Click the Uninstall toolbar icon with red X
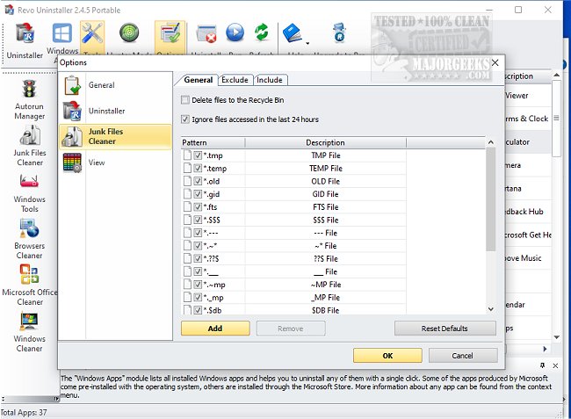Screen dimensions: 571x419 pyautogui.click(x=206, y=34)
